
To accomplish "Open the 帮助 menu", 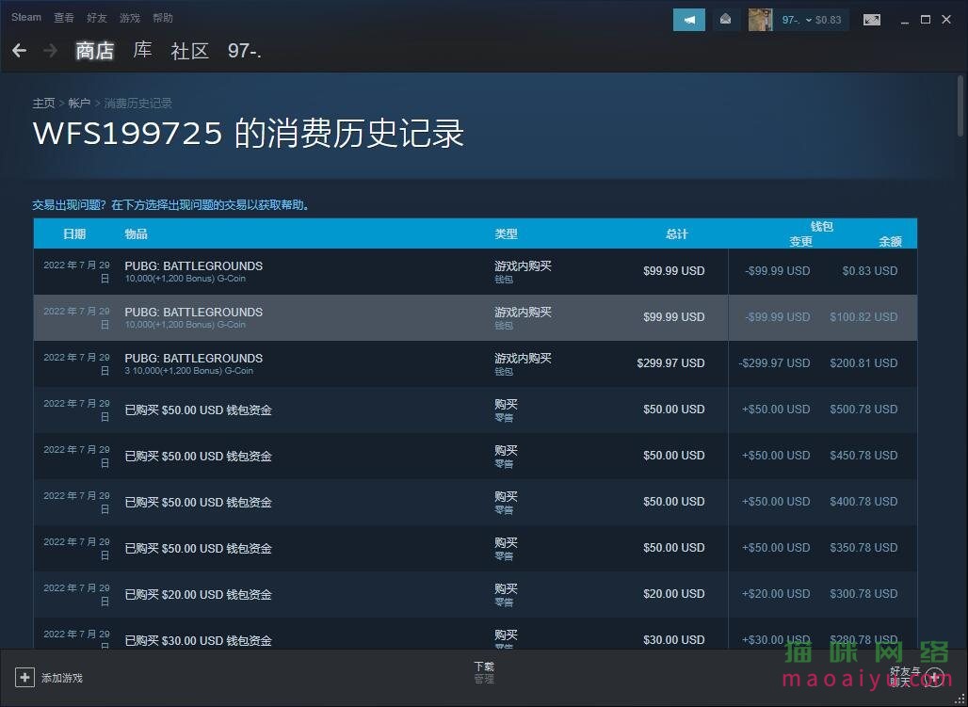I will pos(162,17).
